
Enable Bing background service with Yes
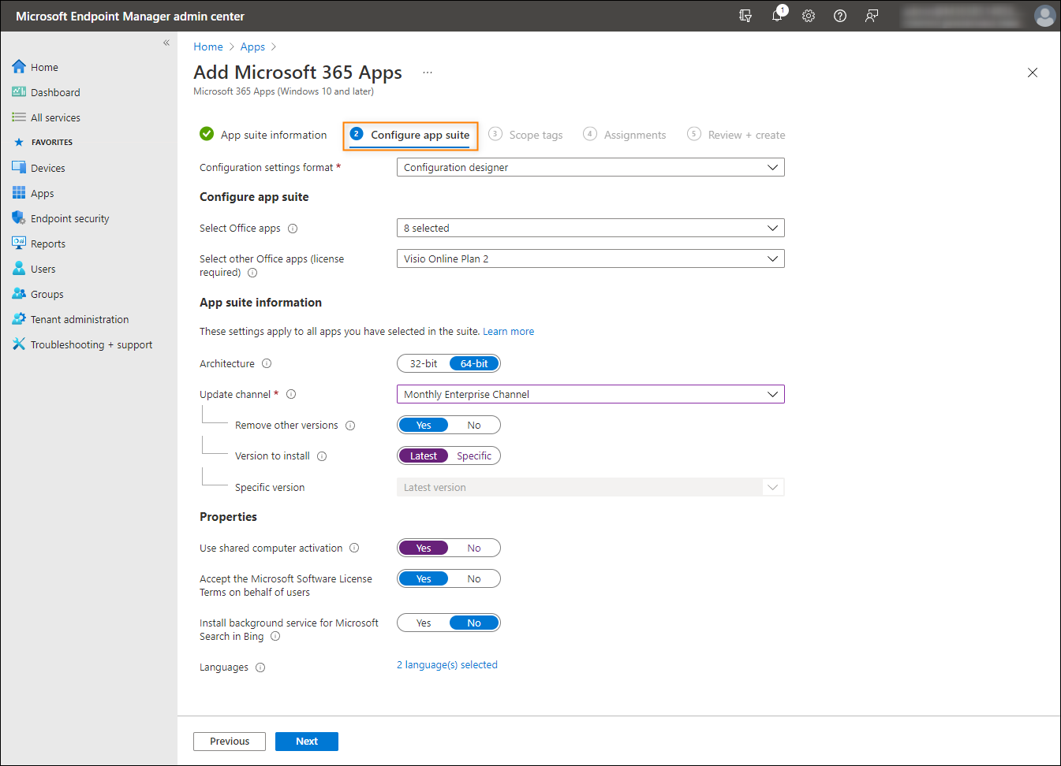424,623
